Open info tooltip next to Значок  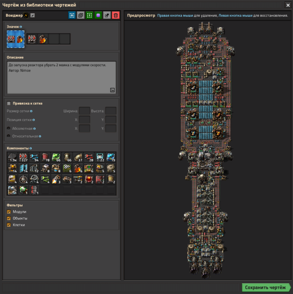point(21,27)
